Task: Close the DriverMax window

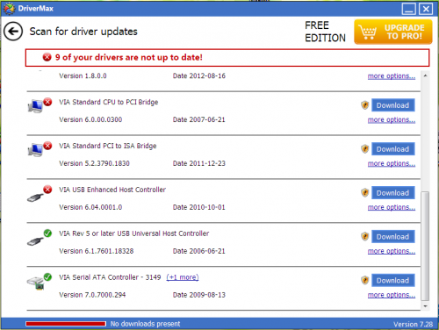Action: click(x=426, y=9)
